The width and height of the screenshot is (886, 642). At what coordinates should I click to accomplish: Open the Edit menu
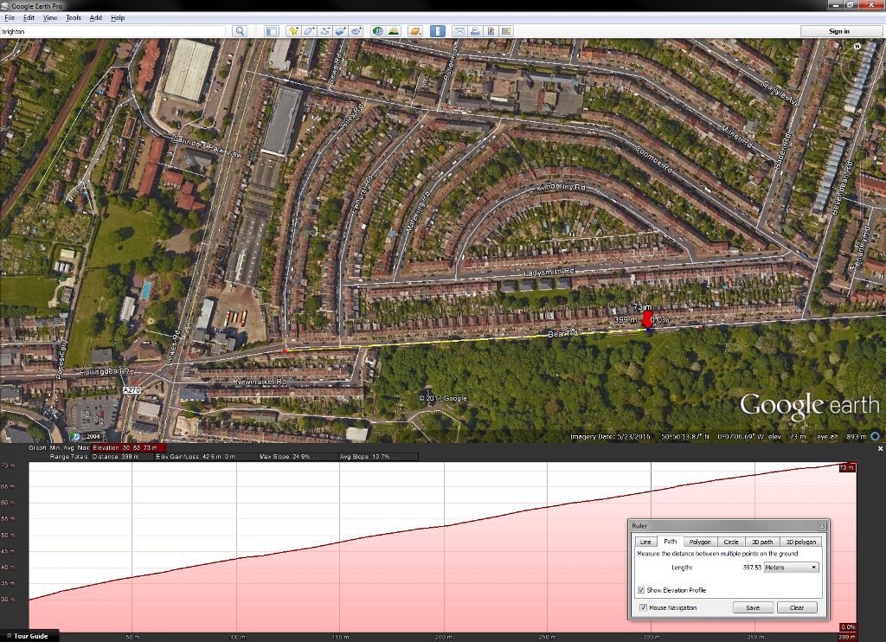click(x=29, y=17)
